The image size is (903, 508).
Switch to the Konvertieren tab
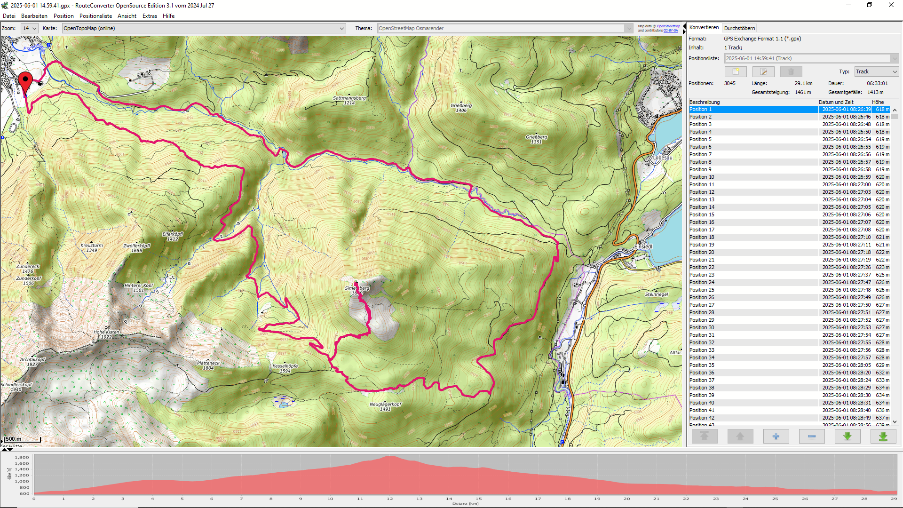tap(704, 28)
